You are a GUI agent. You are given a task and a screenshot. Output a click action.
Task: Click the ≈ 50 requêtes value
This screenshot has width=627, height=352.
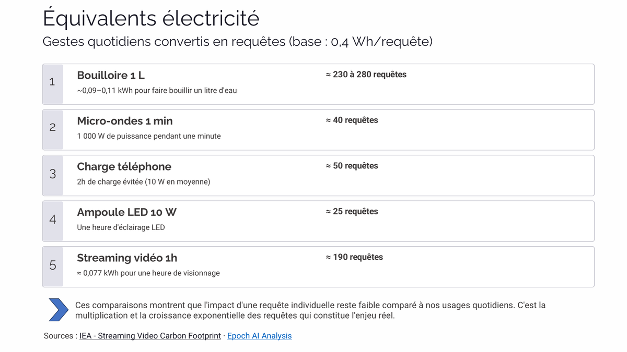(x=352, y=166)
